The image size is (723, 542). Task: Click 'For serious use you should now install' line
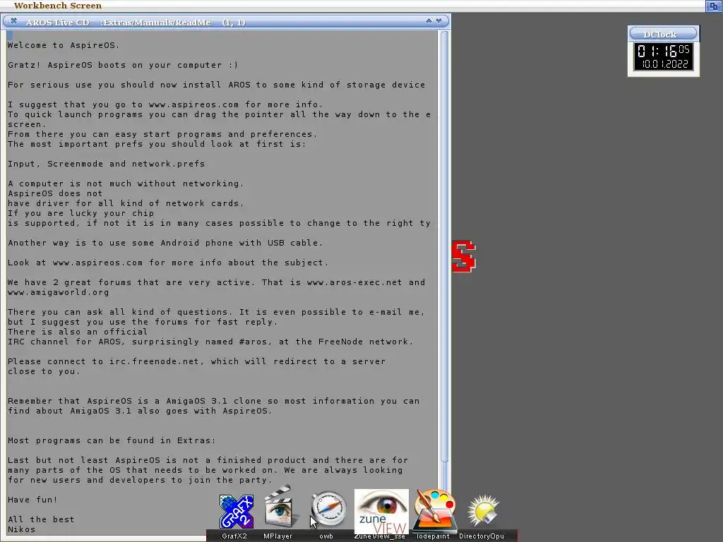click(x=216, y=85)
